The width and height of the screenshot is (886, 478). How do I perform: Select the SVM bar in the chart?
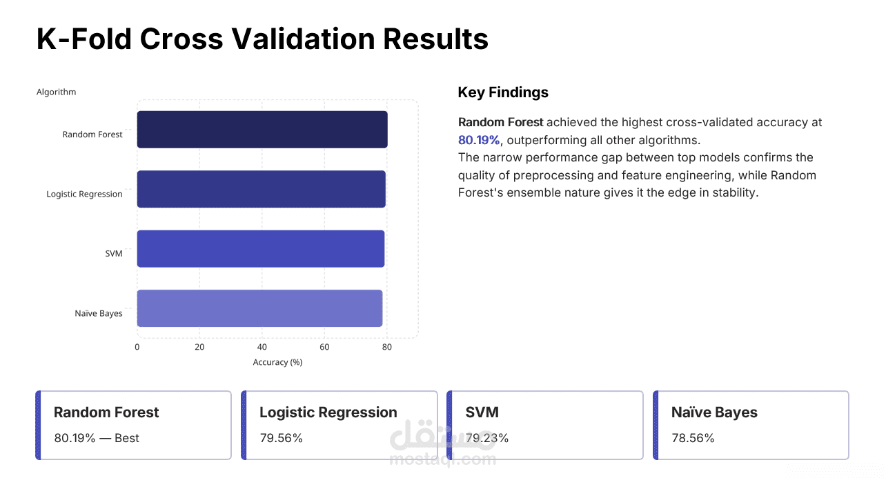pos(261,248)
